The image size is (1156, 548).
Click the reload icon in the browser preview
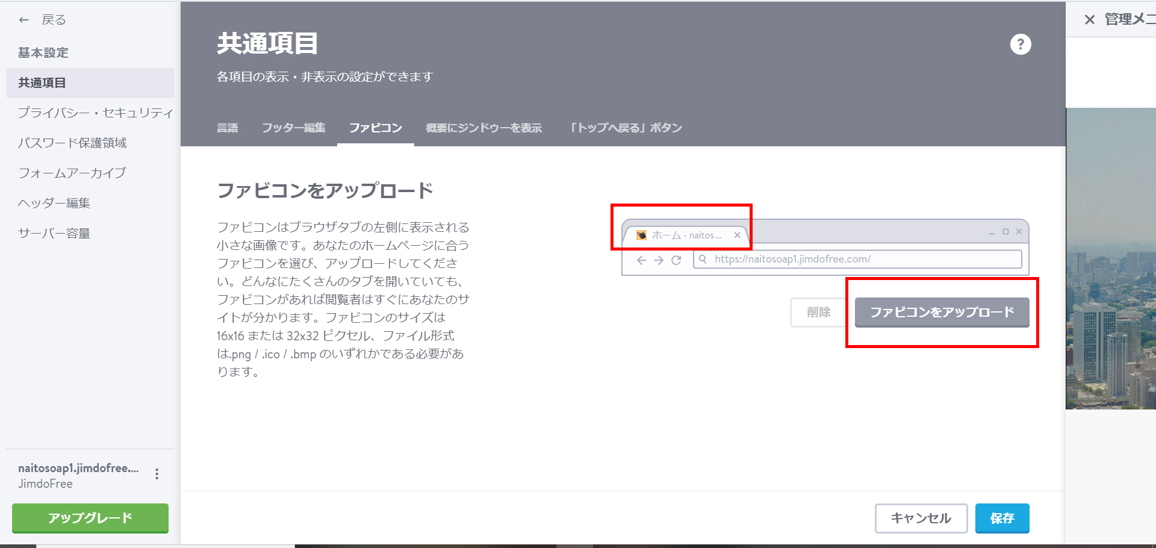coord(677,260)
